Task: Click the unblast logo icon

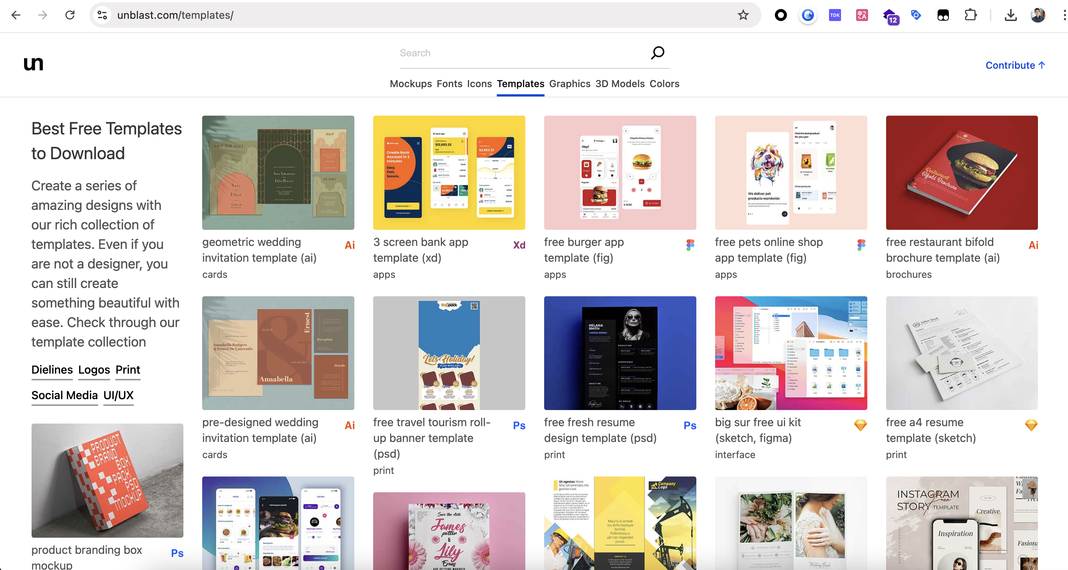Action: (33, 64)
